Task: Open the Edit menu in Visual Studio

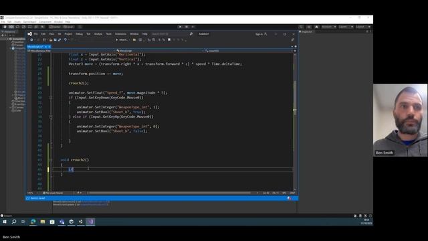Action: coord(43,34)
